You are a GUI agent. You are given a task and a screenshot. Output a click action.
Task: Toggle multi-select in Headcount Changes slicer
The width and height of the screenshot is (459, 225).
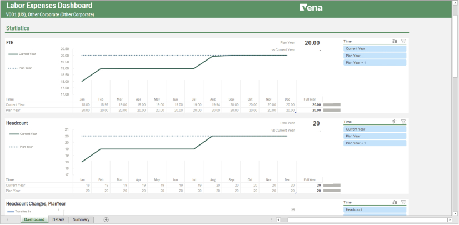[395, 202]
